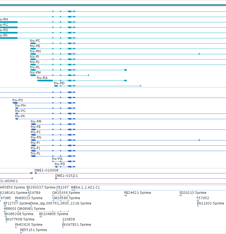Viewport: 226px width, 234px height.
Task: Click the fru-RD rightmost exon arrow
Action: (140, 86)
